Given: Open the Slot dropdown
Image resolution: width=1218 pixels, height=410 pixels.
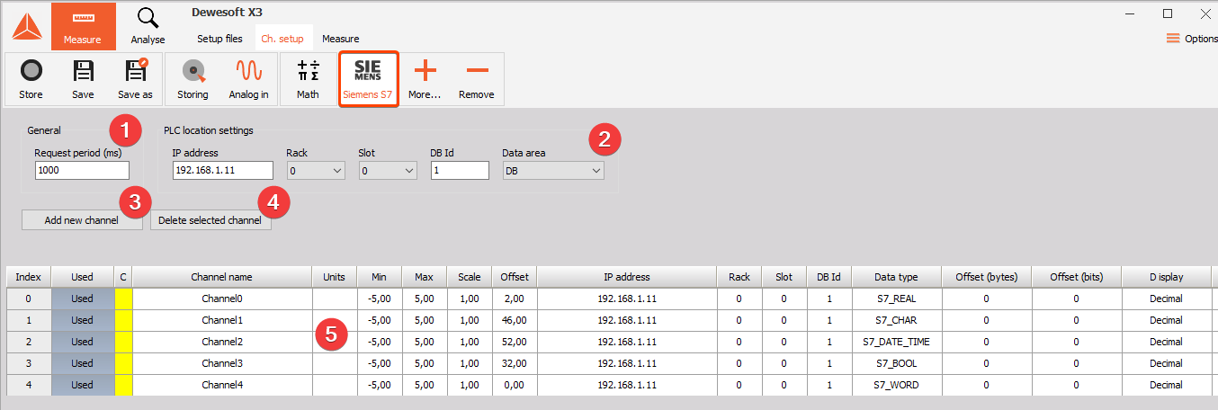Looking at the screenshot, I should 388,171.
